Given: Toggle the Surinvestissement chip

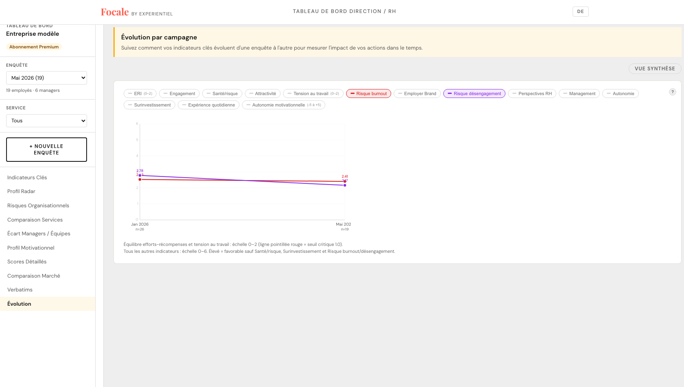Looking at the screenshot, I should tap(149, 105).
